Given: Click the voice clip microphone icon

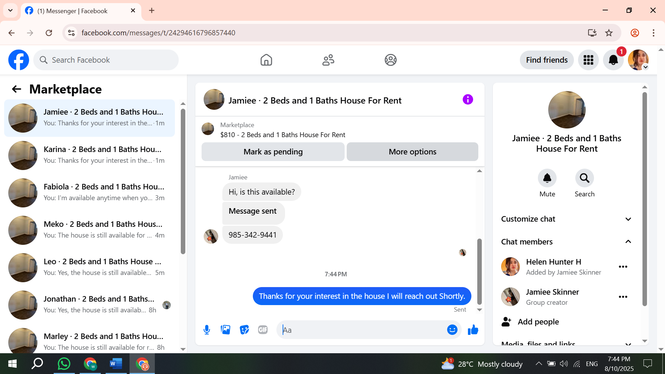Looking at the screenshot, I should [x=207, y=330].
